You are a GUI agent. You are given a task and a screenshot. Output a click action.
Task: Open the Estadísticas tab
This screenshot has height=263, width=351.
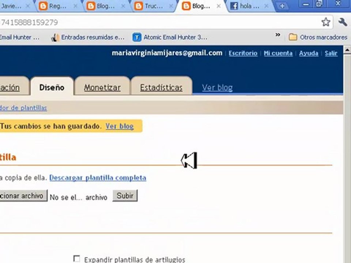point(161,87)
